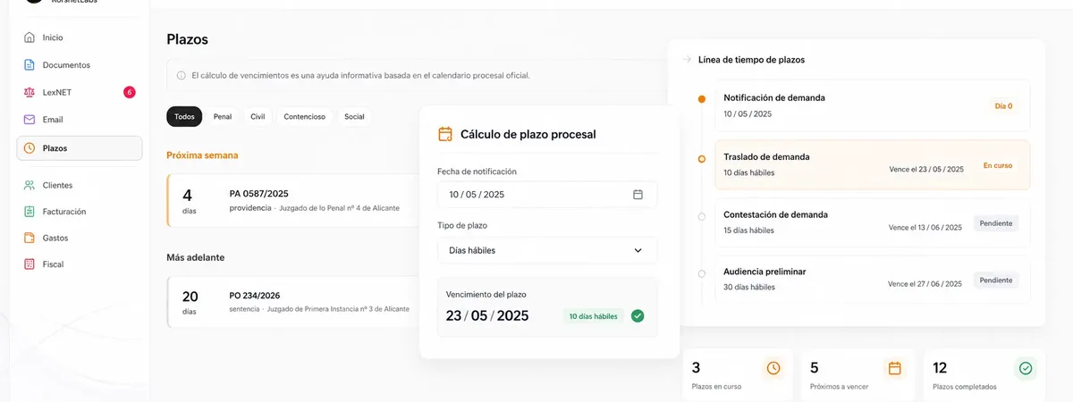Select the Penal filter tab

point(223,117)
